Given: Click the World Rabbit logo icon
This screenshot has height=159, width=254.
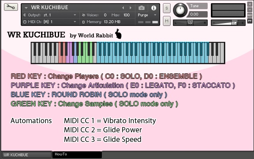Looking at the screenshot, I should coord(118,34).
